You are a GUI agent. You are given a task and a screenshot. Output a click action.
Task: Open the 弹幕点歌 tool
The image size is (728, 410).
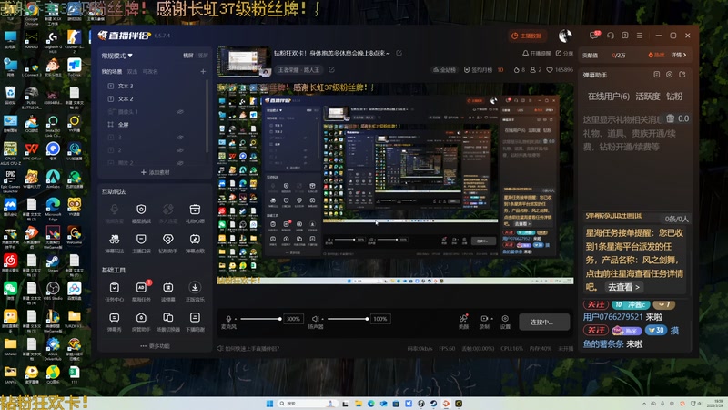click(x=195, y=242)
